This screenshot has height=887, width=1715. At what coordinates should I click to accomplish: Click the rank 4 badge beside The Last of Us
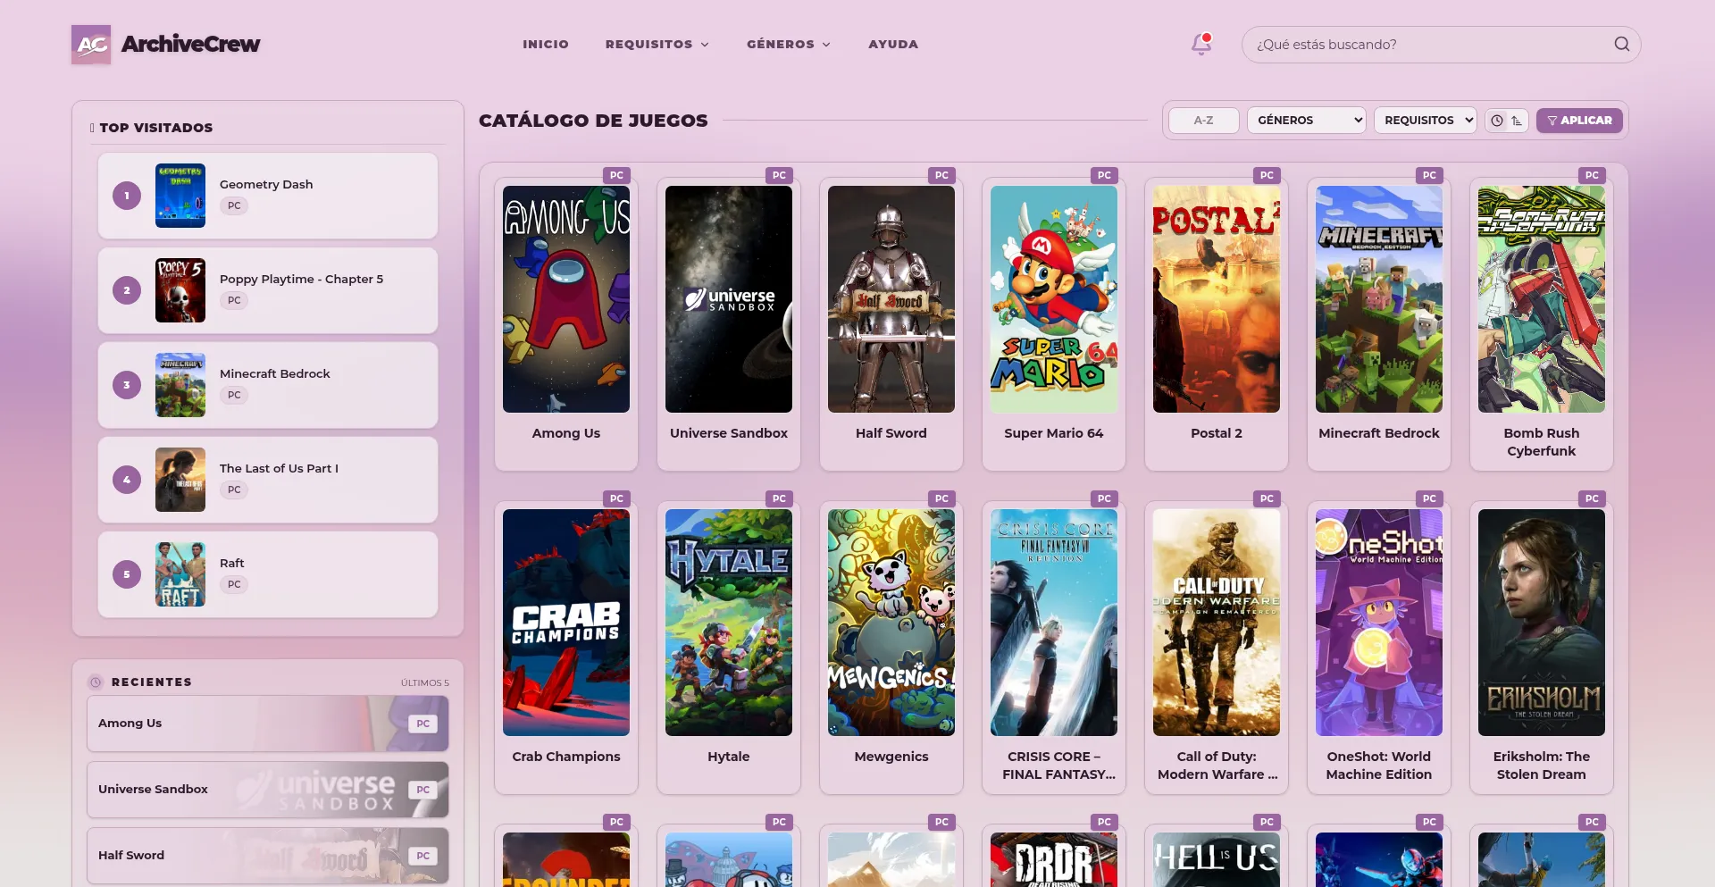tap(127, 480)
